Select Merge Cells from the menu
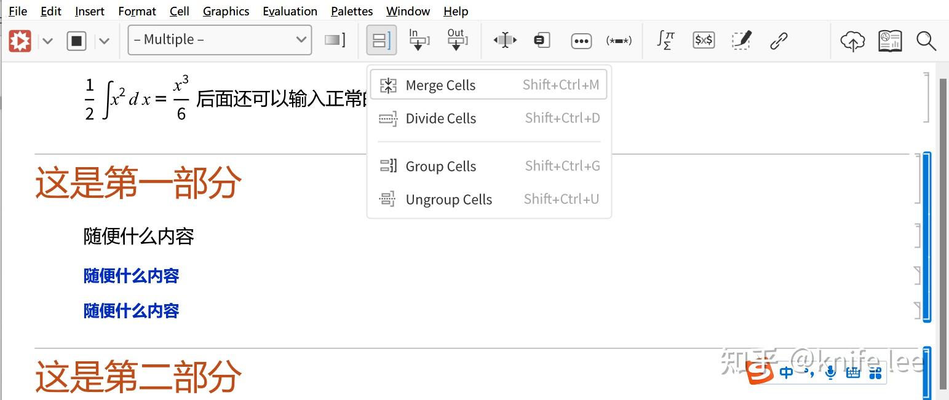Screen dimensions: 949x400 pyautogui.click(x=440, y=85)
